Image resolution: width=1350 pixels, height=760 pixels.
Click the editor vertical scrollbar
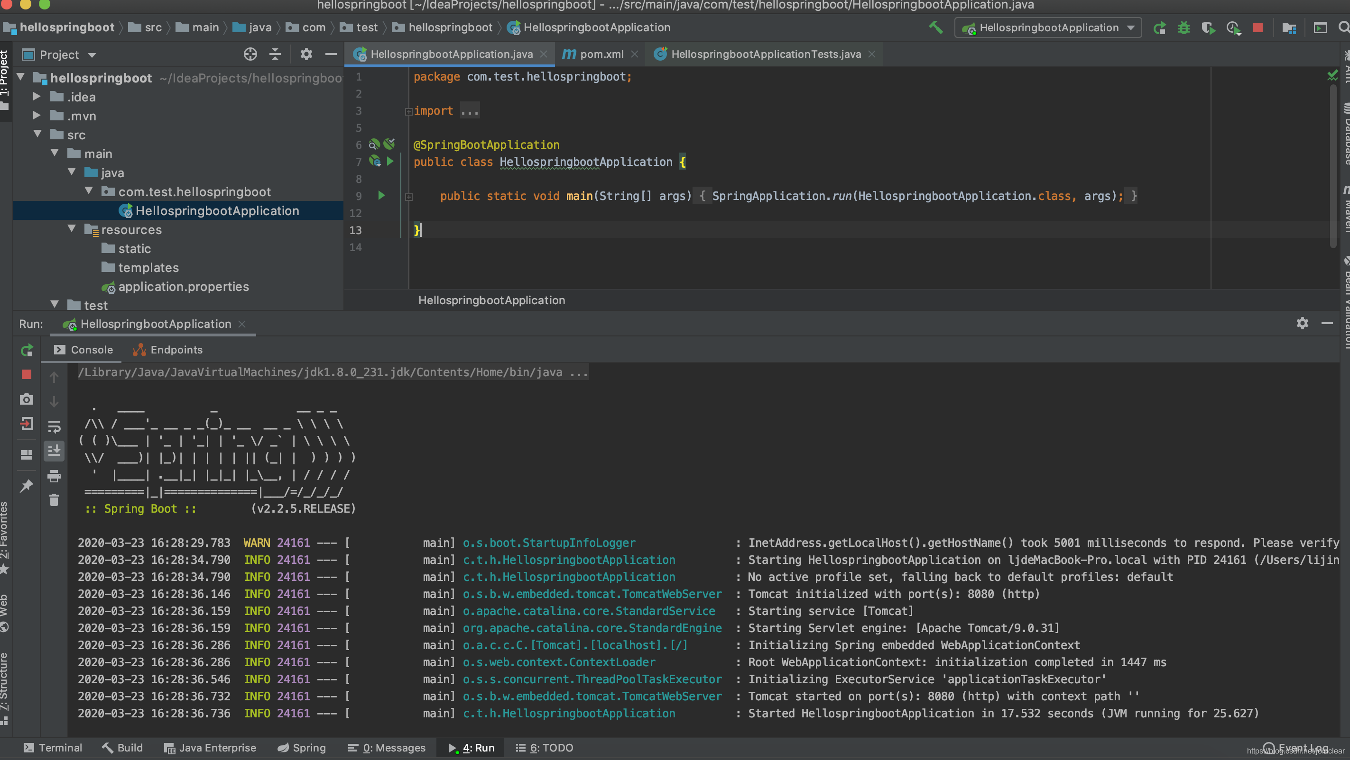(x=1333, y=166)
